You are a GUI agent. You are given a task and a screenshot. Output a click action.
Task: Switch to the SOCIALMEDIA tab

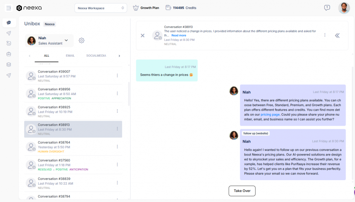click(96, 56)
